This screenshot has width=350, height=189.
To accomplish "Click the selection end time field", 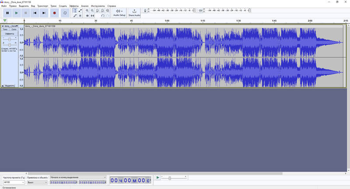I will [x=92, y=182].
